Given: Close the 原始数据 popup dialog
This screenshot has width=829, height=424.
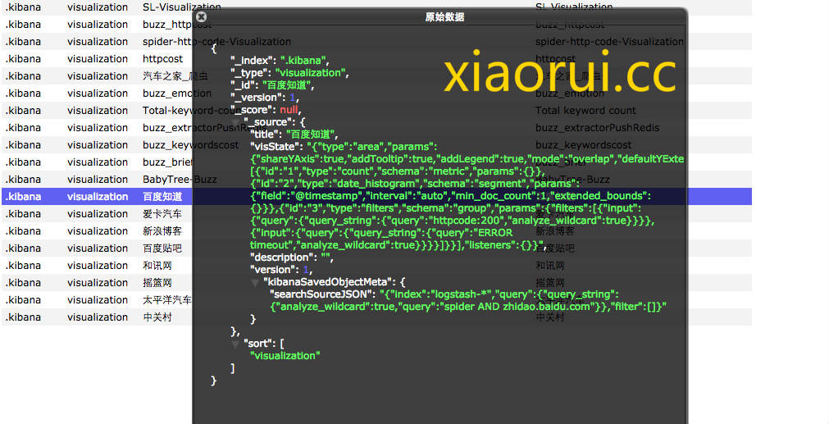Looking at the screenshot, I should coord(202,16).
